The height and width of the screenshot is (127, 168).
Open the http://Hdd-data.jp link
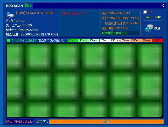19,122
